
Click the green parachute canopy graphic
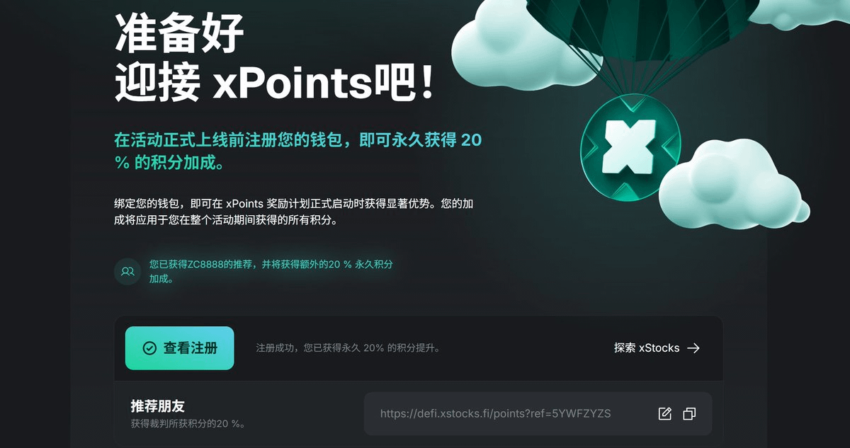point(641,28)
